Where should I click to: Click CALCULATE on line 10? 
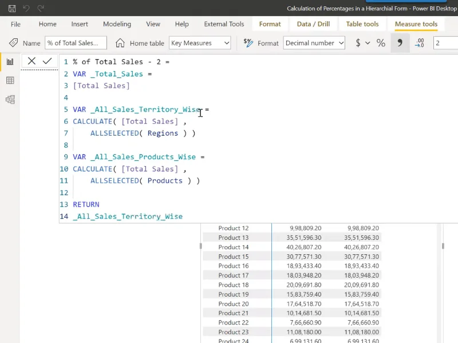(x=92, y=169)
